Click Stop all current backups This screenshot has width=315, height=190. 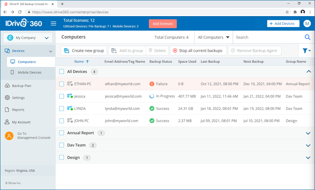click(198, 51)
